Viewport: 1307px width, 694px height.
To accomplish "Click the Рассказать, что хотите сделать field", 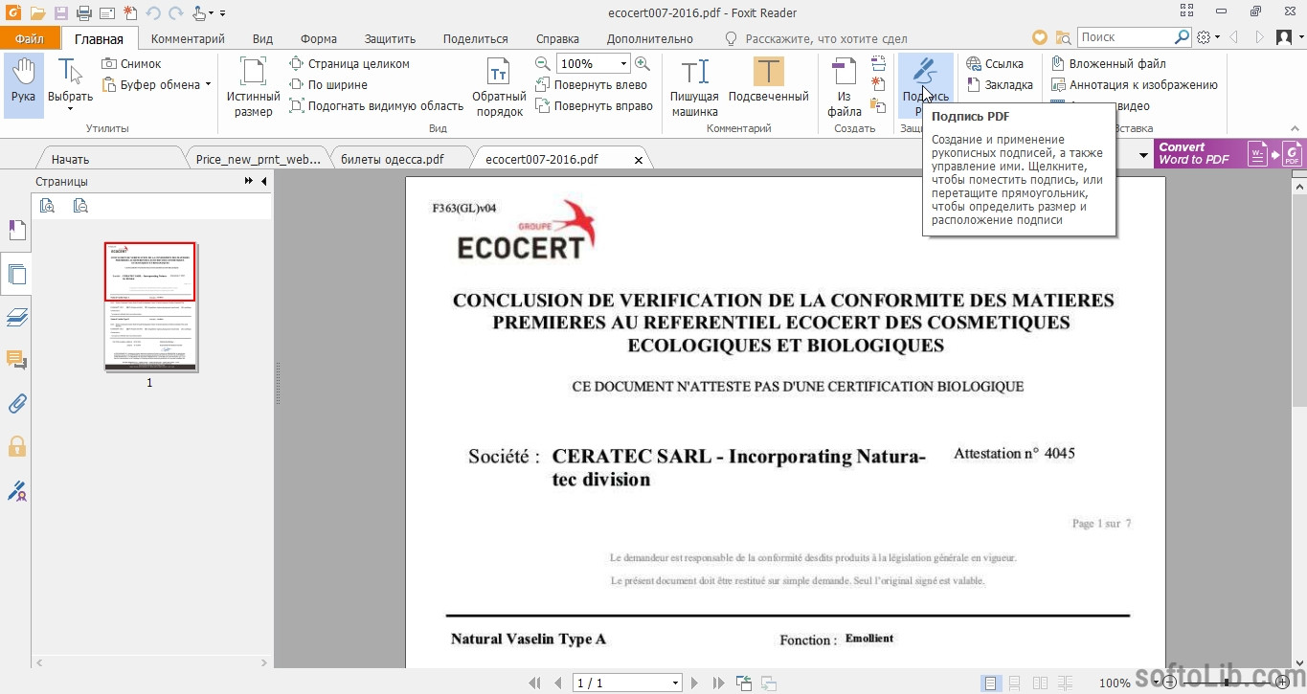I will coord(817,38).
